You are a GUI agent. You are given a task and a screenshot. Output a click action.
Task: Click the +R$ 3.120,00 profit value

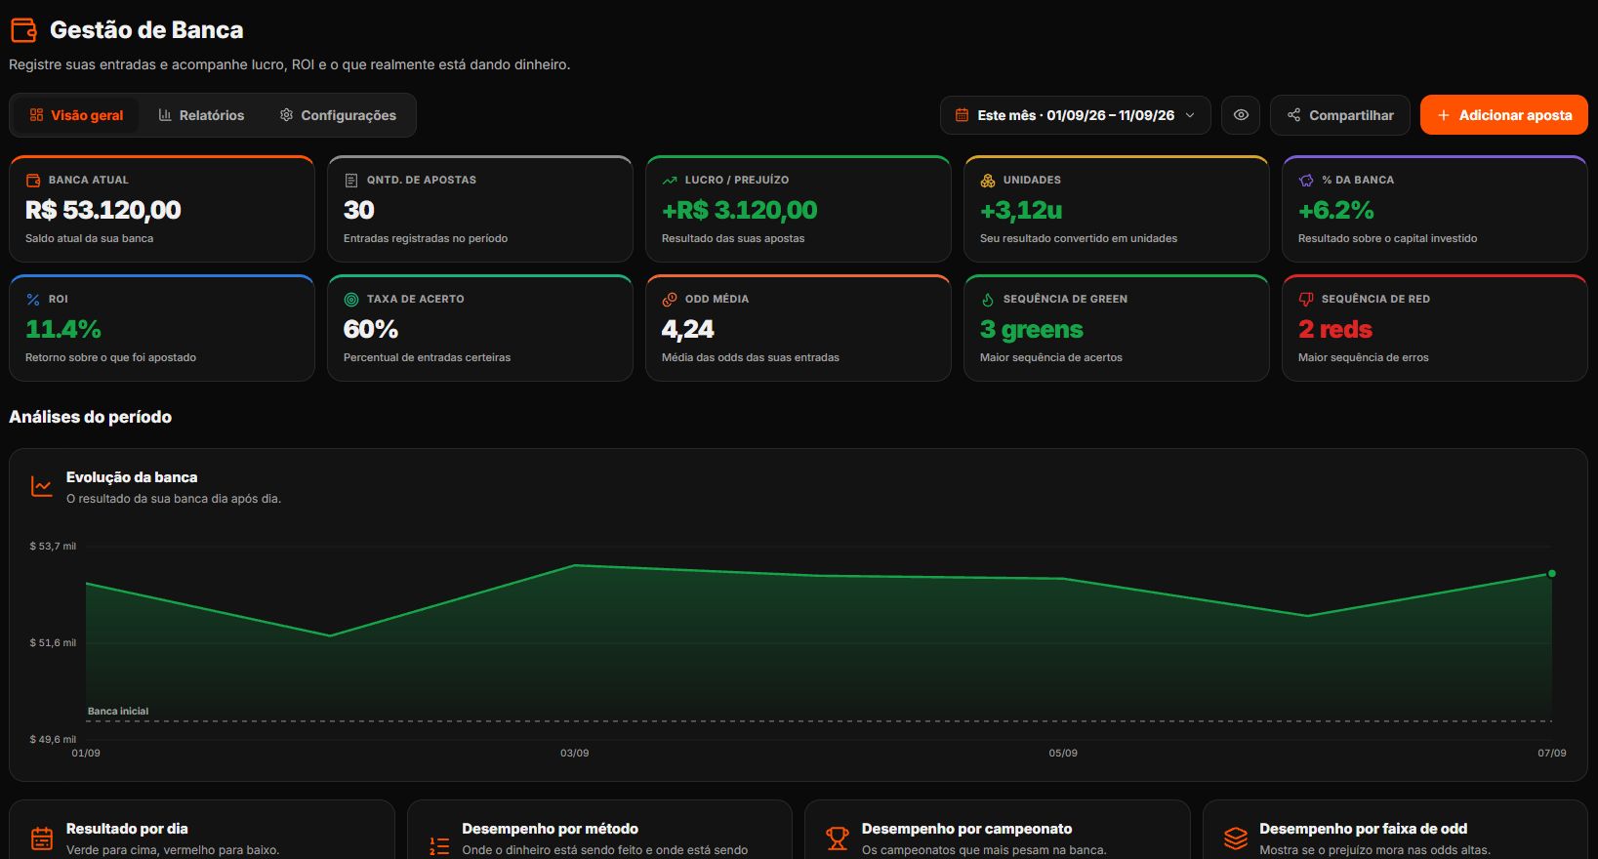[740, 210]
